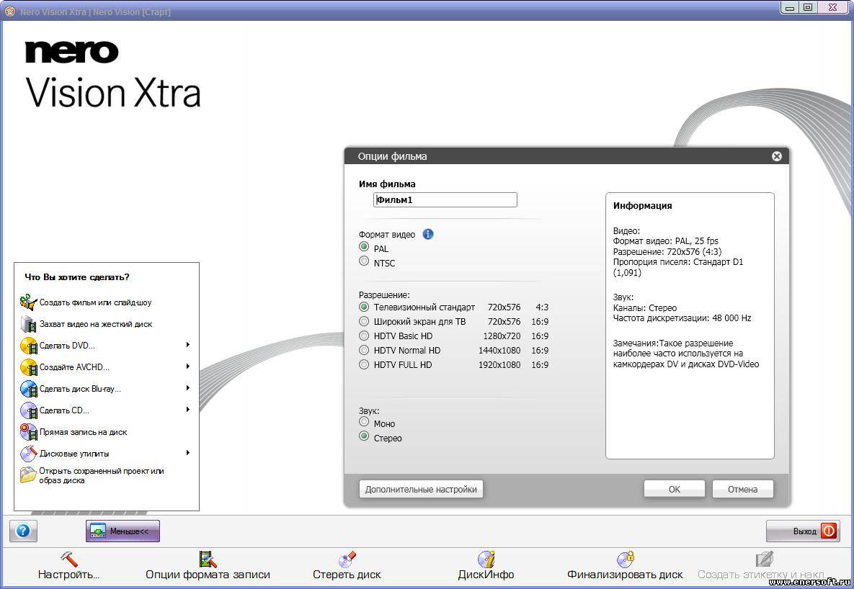
Task: Expand the Дисковые утилиты submenu arrow
Action: coord(188,453)
